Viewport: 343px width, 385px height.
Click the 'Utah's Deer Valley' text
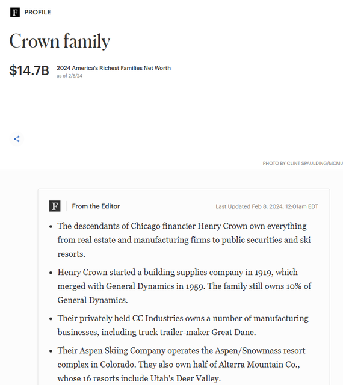[x=185, y=378]
